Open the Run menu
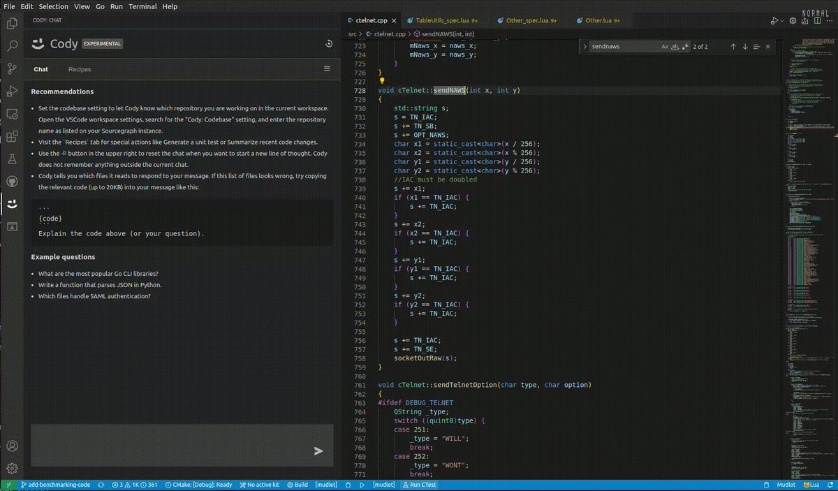The width and height of the screenshot is (838, 491). [x=117, y=6]
